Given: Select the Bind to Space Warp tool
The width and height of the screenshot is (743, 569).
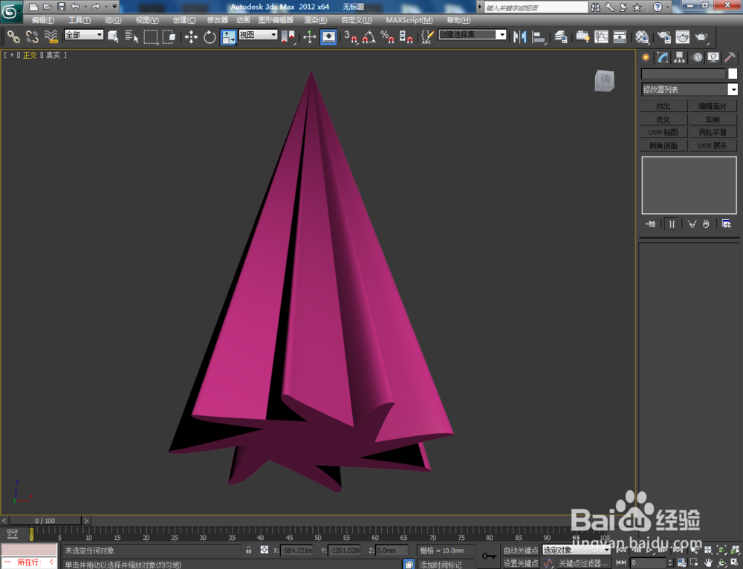Looking at the screenshot, I should pyautogui.click(x=51, y=36).
